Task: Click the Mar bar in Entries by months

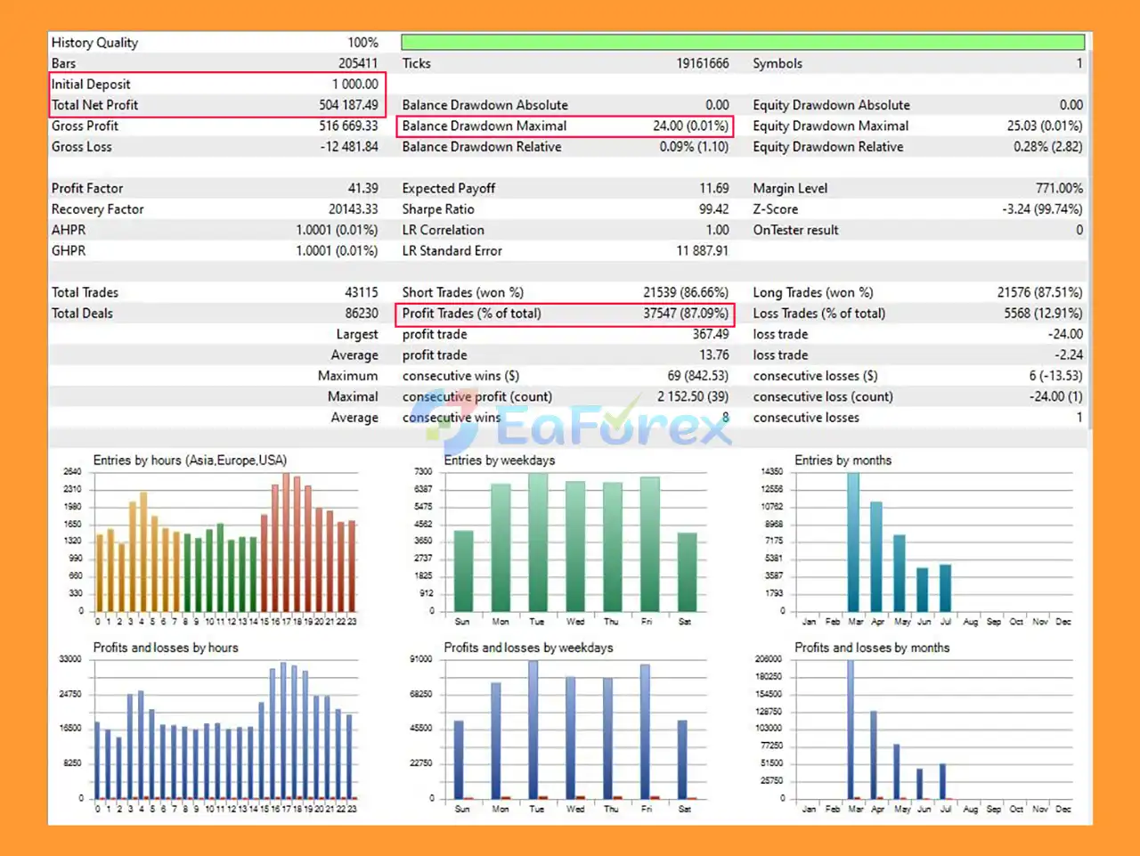Action: [x=853, y=543]
